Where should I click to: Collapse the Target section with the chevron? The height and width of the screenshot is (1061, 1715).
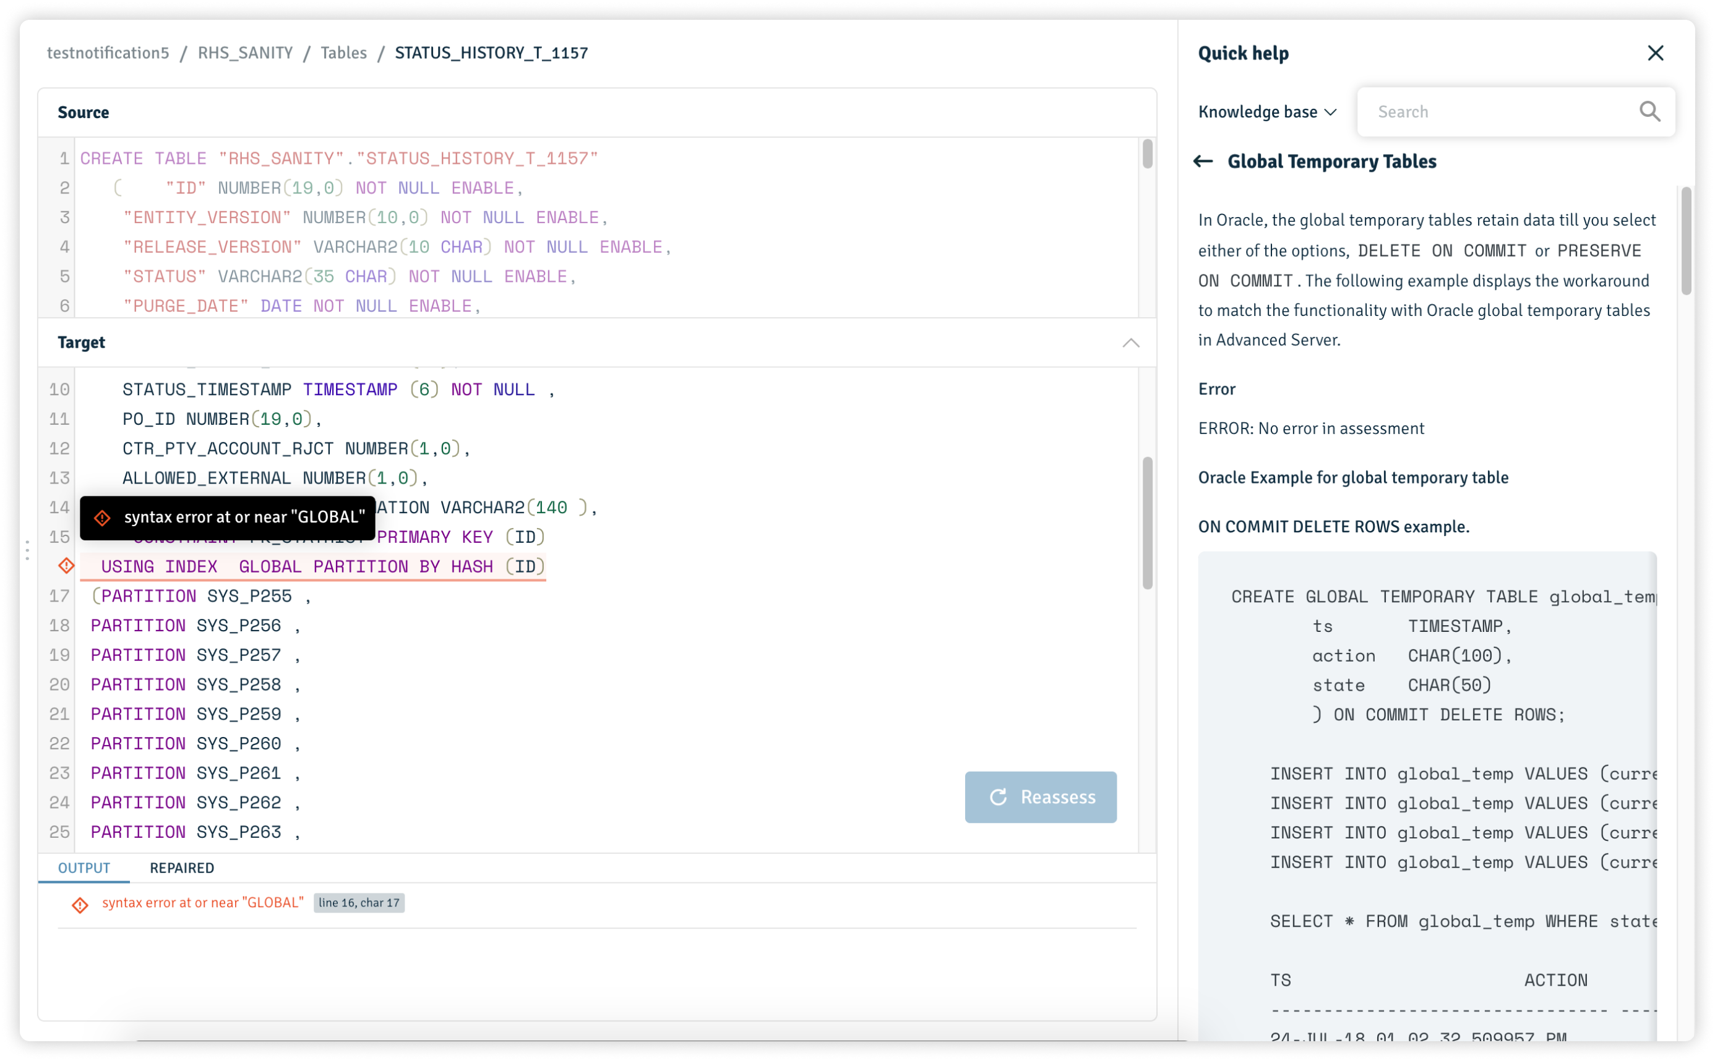point(1130,343)
